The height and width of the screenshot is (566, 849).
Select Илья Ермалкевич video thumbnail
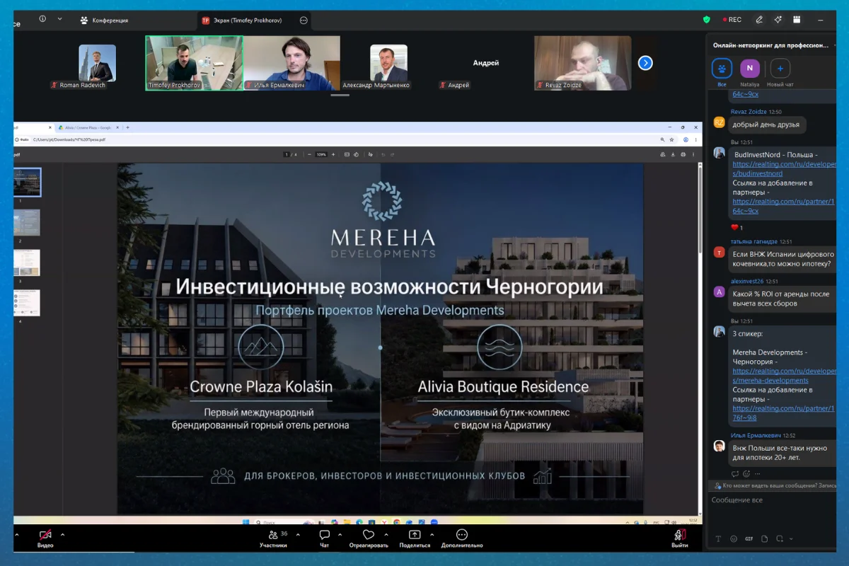(291, 63)
